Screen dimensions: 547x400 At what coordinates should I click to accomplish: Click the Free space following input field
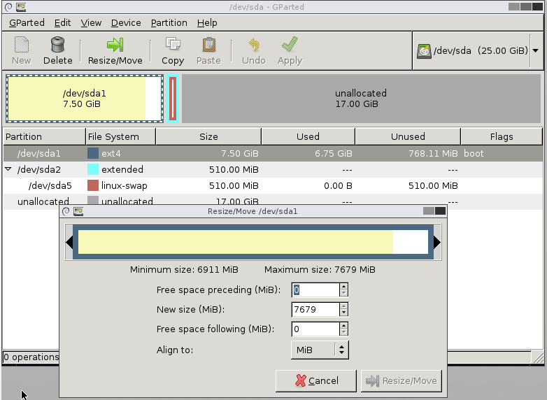point(315,329)
